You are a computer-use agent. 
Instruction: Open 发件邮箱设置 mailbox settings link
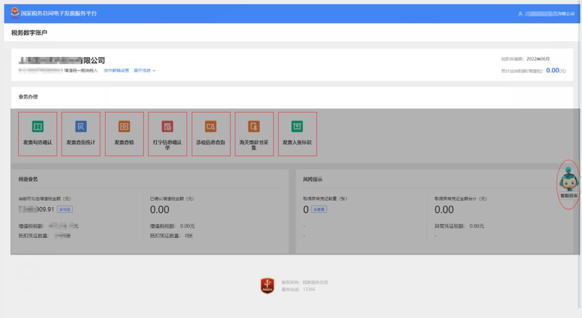click(x=116, y=70)
